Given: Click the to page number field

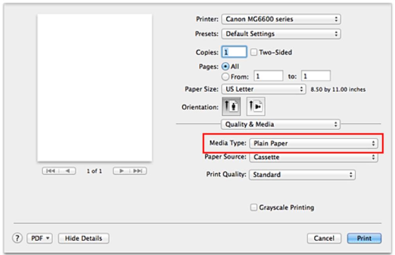Looking at the screenshot, I should pyautogui.click(x=316, y=76).
